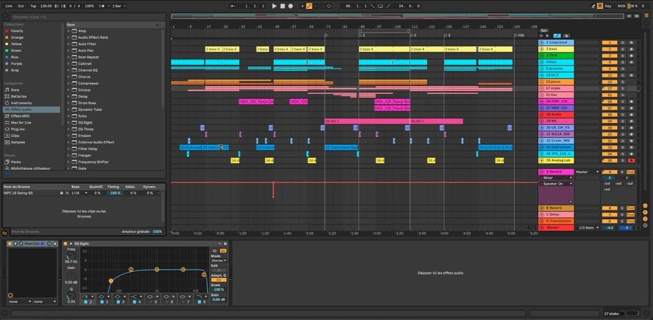Click the arrangement Record button
Viewport: 653px width, 320px height.
[x=290, y=6]
